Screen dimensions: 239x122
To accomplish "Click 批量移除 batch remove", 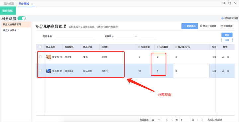I will 227,26.
